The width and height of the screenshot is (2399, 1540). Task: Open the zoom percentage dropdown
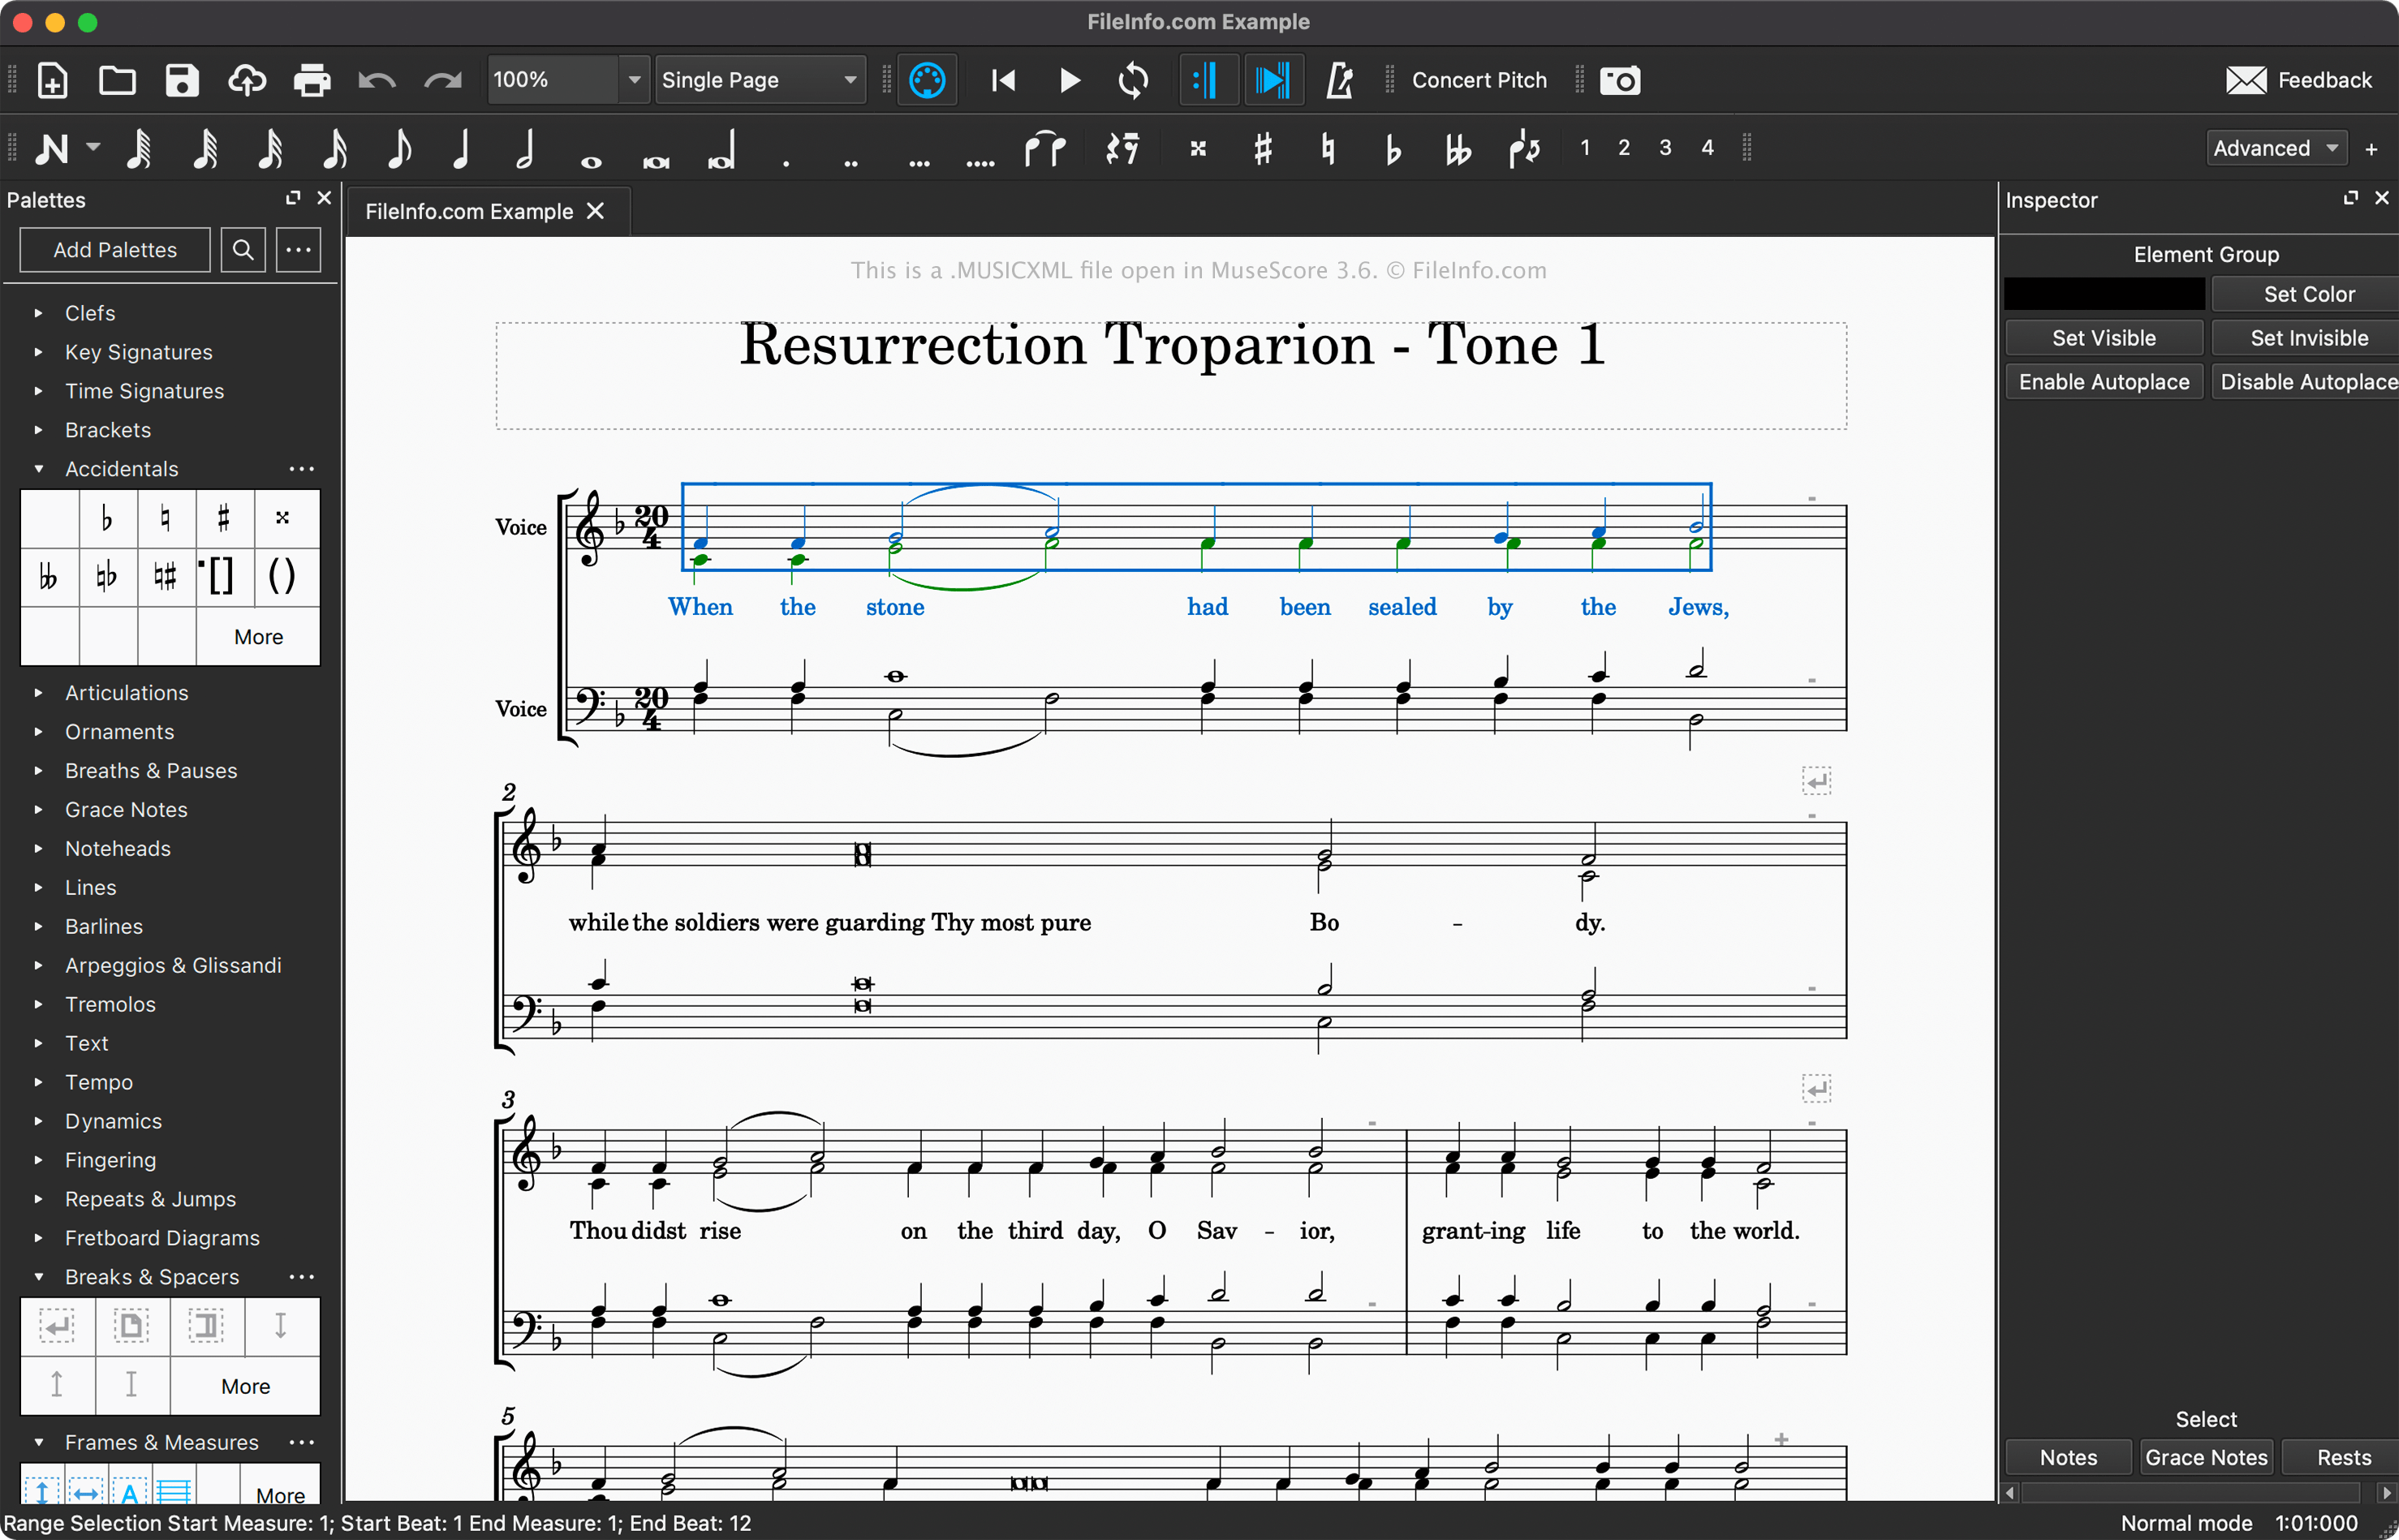(x=634, y=80)
